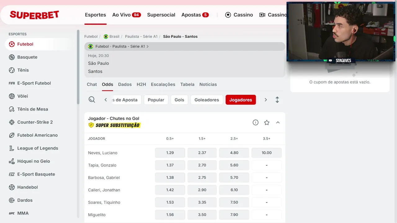Click the Counter-Strike 2 sidebar label
Image resolution: width=397 pixels, height=223 pixels.
pyautogui.click(x=35, y=122)
